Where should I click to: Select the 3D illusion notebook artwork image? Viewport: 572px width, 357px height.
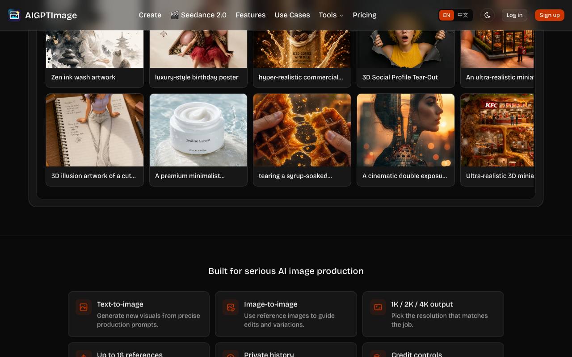pyautogui.click(x=95, y=130)
